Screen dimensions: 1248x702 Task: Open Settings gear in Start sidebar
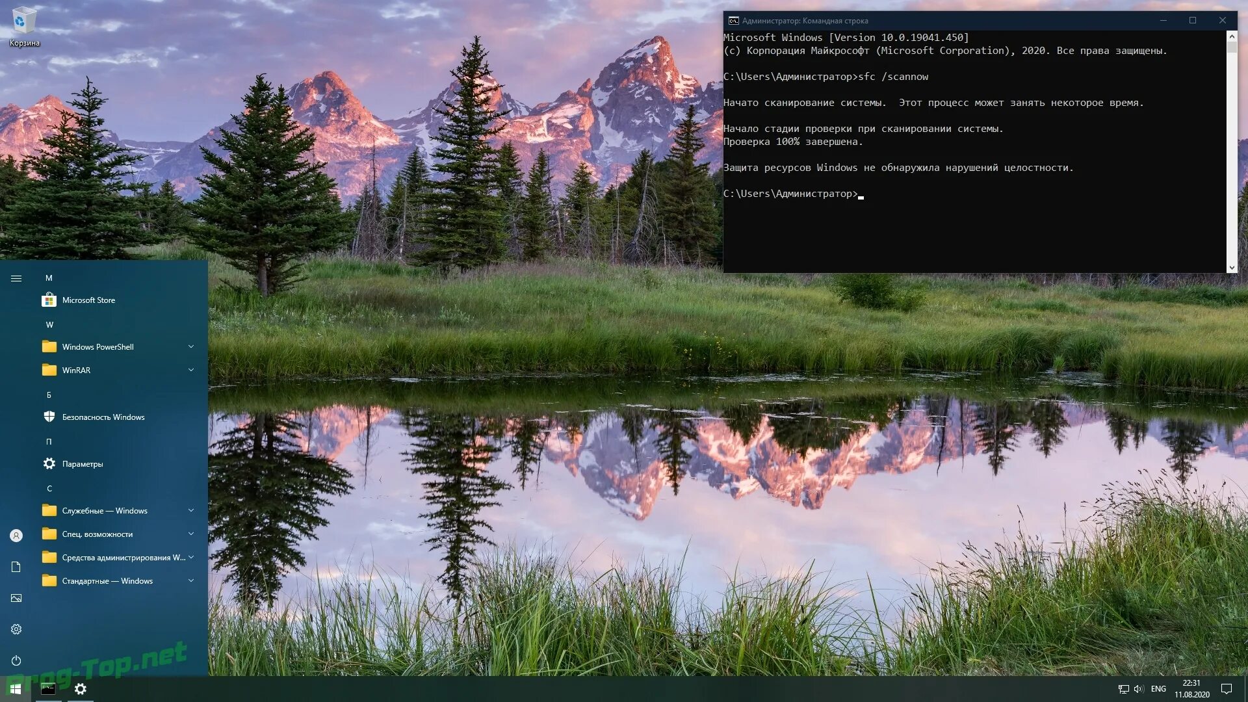[16, 629]
